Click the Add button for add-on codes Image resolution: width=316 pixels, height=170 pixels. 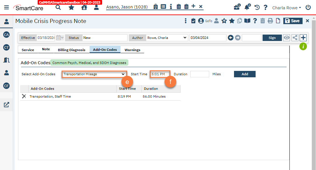coord(245,74)
